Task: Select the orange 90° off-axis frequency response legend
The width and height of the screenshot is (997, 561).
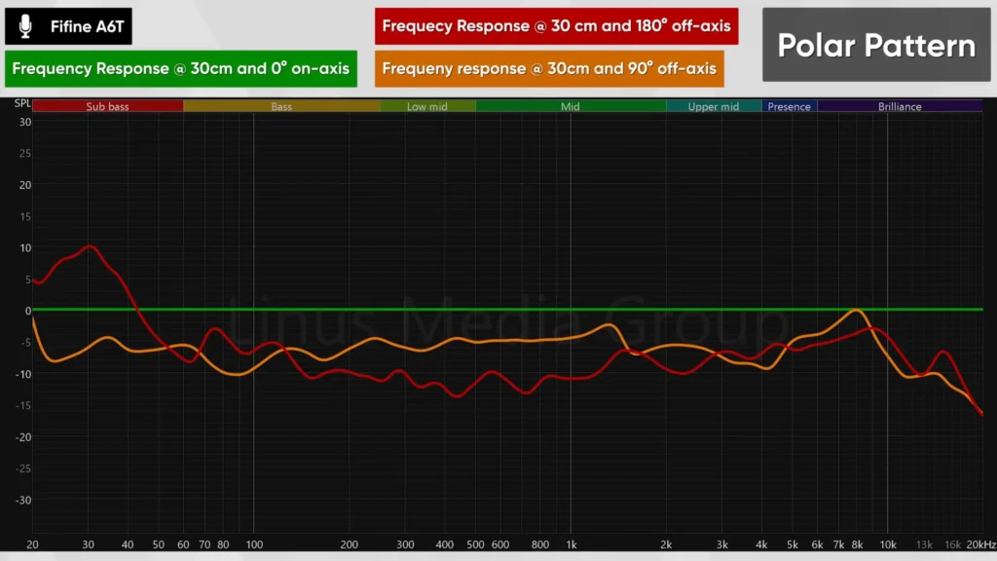Action: [549, 69]
